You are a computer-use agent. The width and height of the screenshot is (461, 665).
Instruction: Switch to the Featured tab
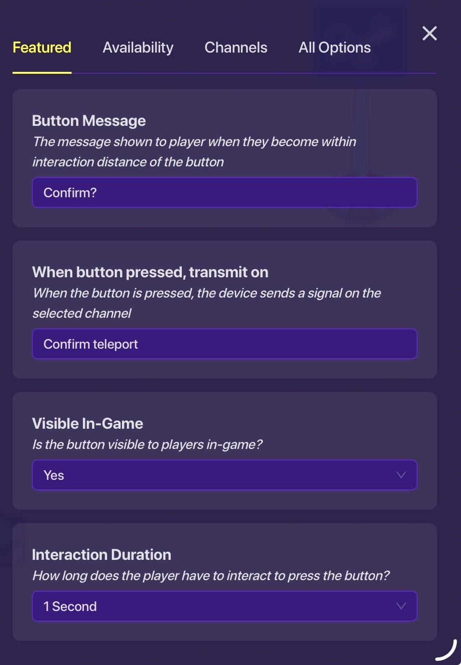[x=42, y=48]
